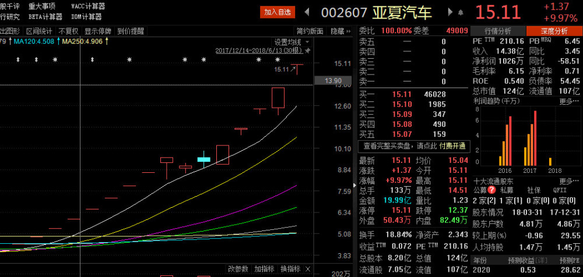Click the cyan arrow after MA120:4.508
Viewport: 583px width, 277px height.
point(58,41)
